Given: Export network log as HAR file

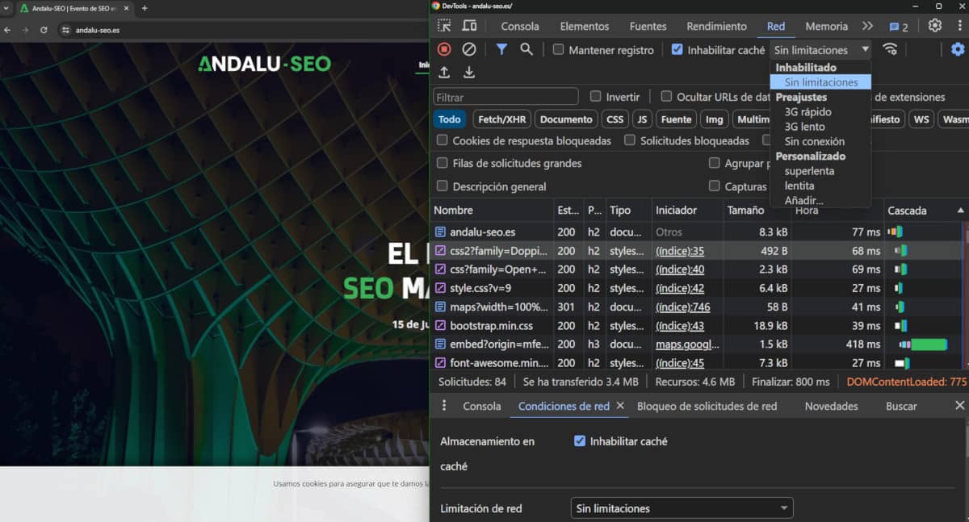Looking at the screenshot, I should coord(469,73).
